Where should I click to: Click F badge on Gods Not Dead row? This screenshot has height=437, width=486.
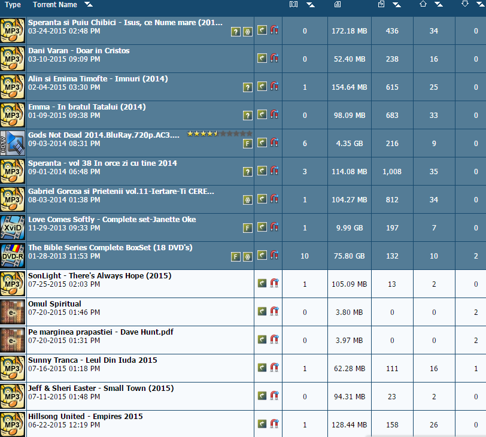coord(247,144)
